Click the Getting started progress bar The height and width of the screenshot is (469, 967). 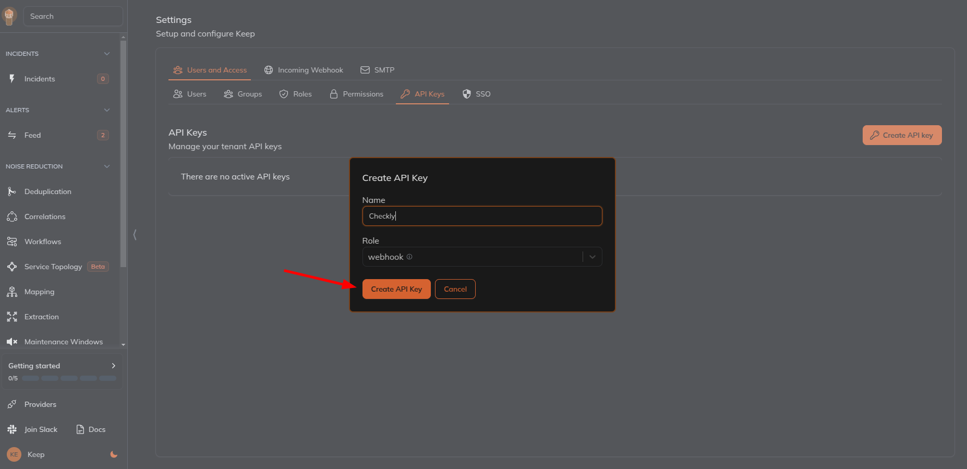(x=69, y=378)
